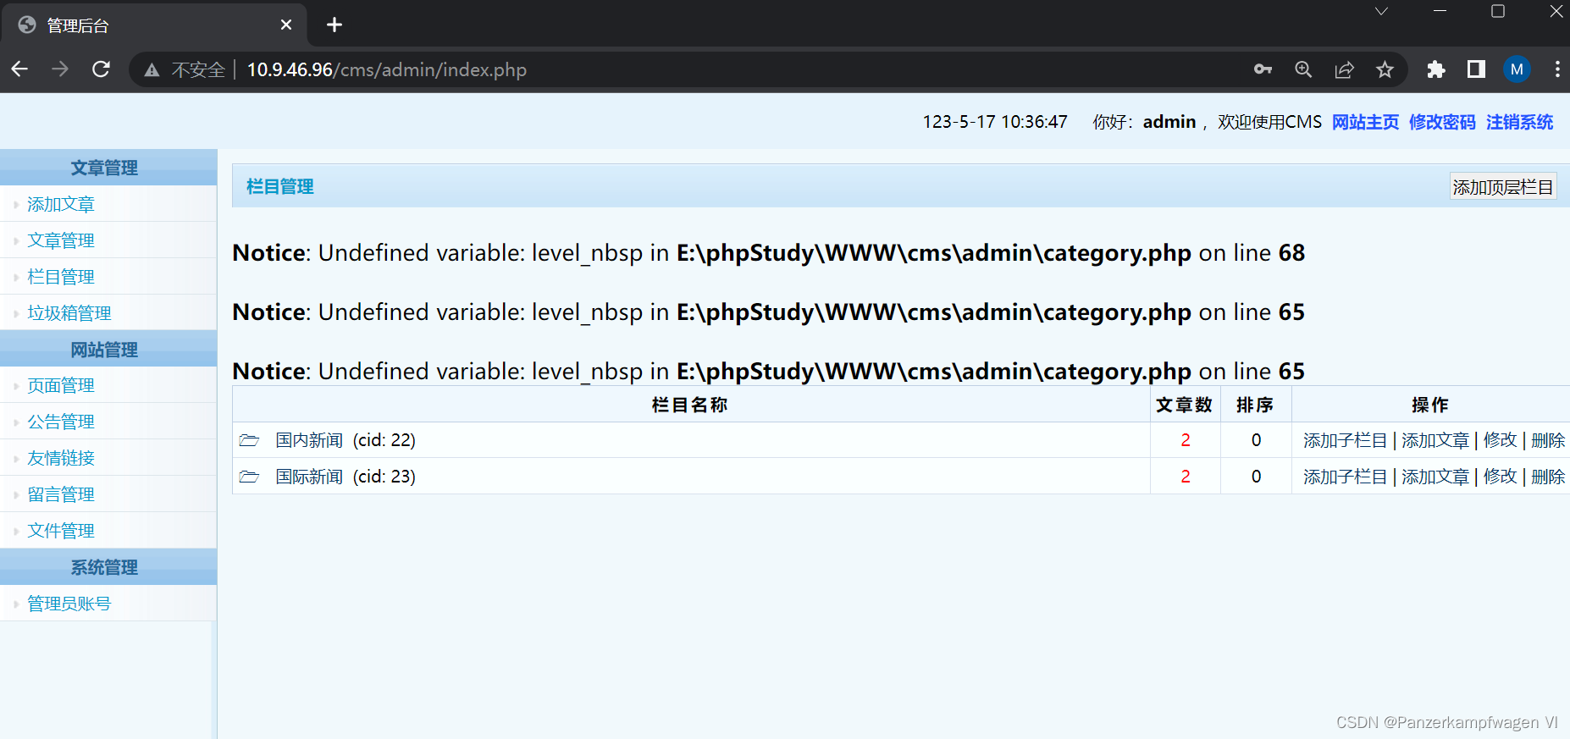Click article count 2 in 国内新闻 row
This screenshot has width=1570, height=739.
[x=1186, y=440]
